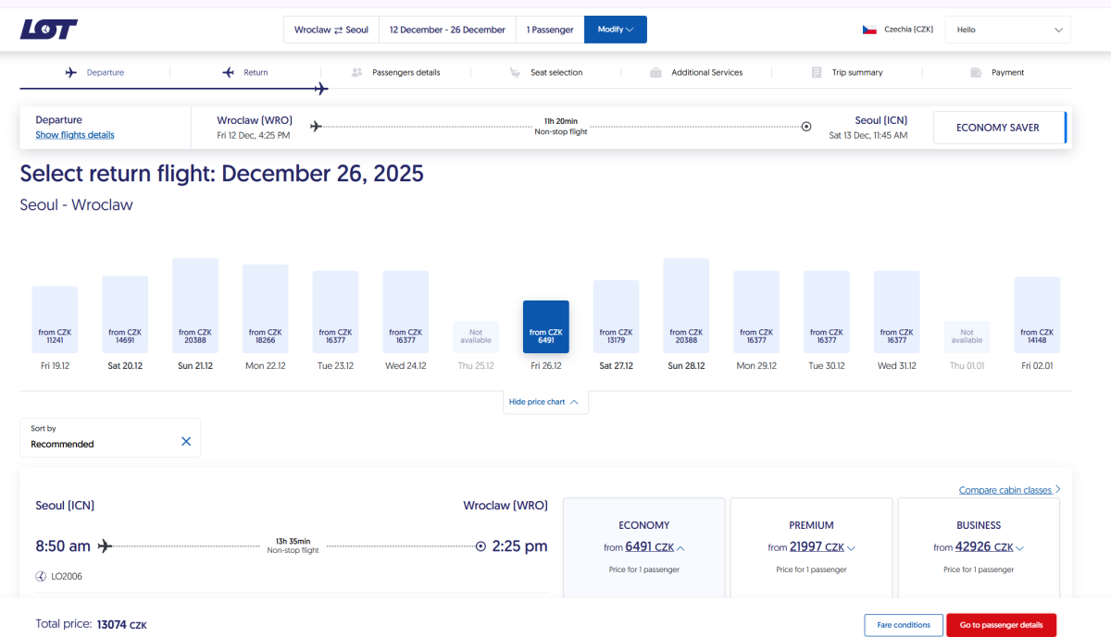This screenshot has height=637, width=1111.
Task: Click the Seat selection step icon
Action: pos(515,72)
